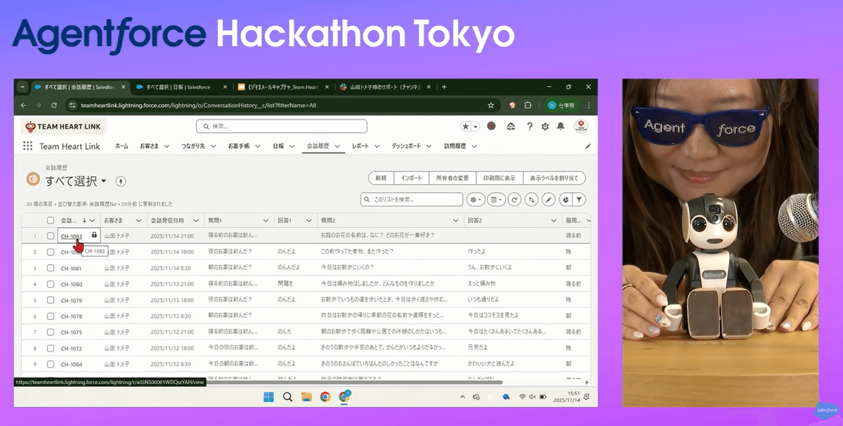Open the 質問1 column header dropdown
Image resolution: width=843 pixels, height=426 pixels.
(266, 219)
